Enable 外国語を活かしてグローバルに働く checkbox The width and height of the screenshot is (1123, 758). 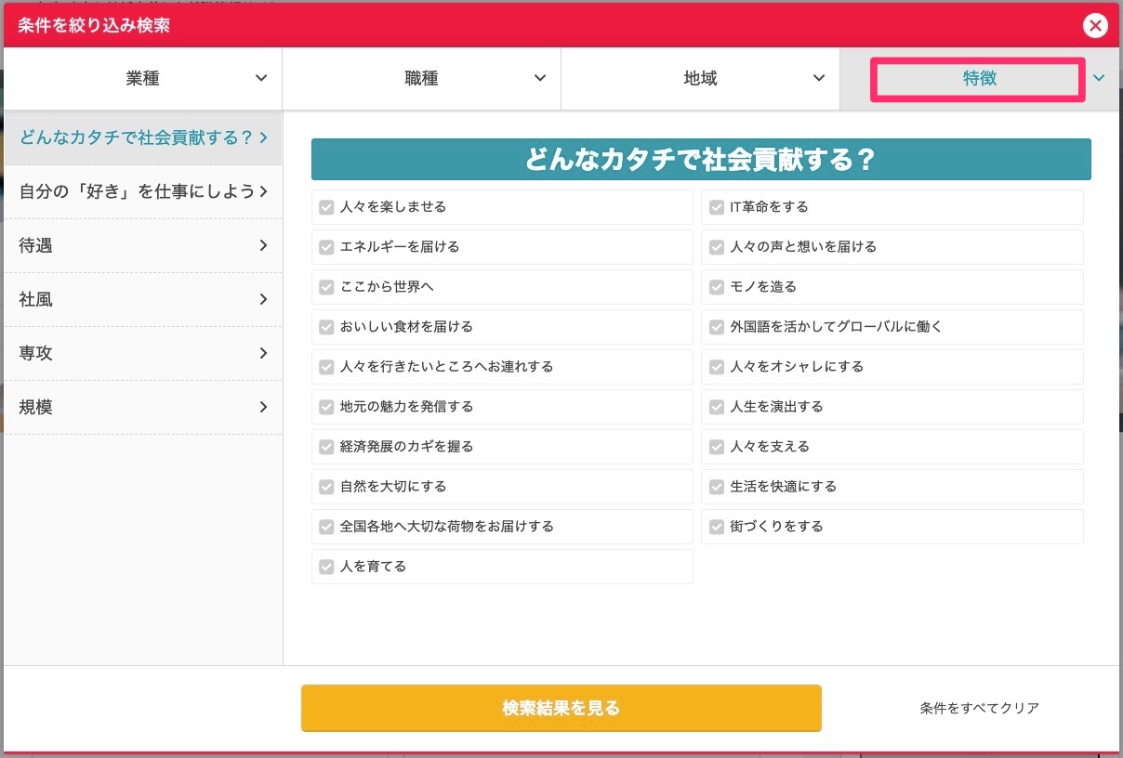point(716,328)
